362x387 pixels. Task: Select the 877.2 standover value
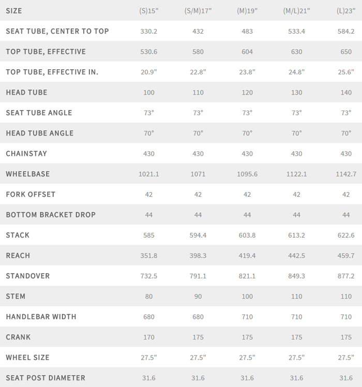[x=346, y=276]
